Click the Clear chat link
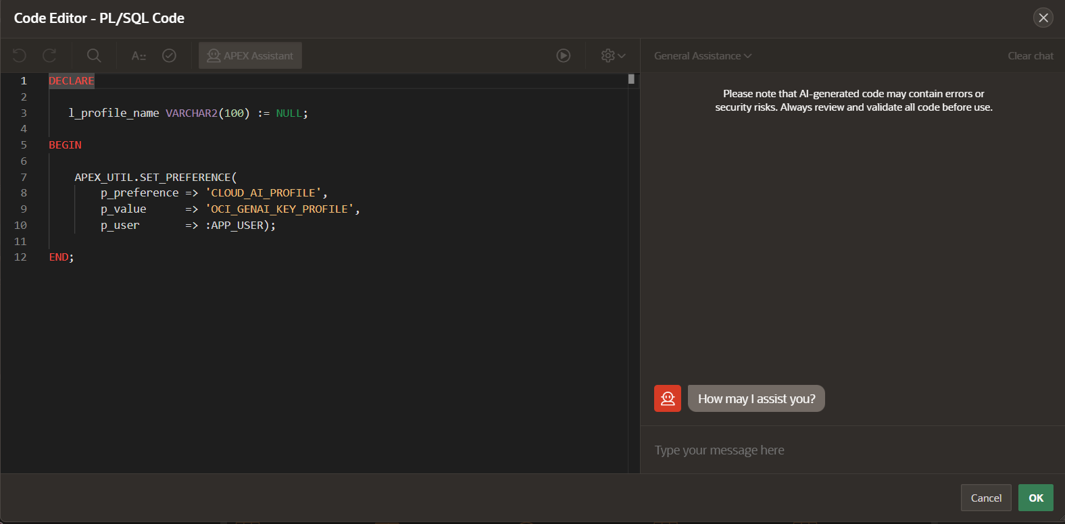The image size is (1065, 524). 1031,56
